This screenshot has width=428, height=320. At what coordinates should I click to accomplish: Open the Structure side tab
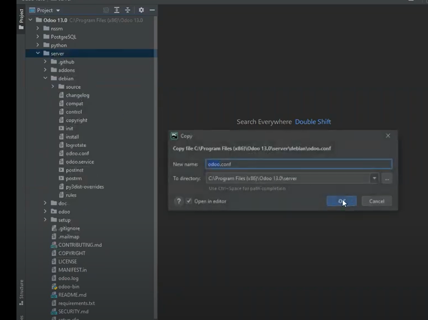pos(21,292)
